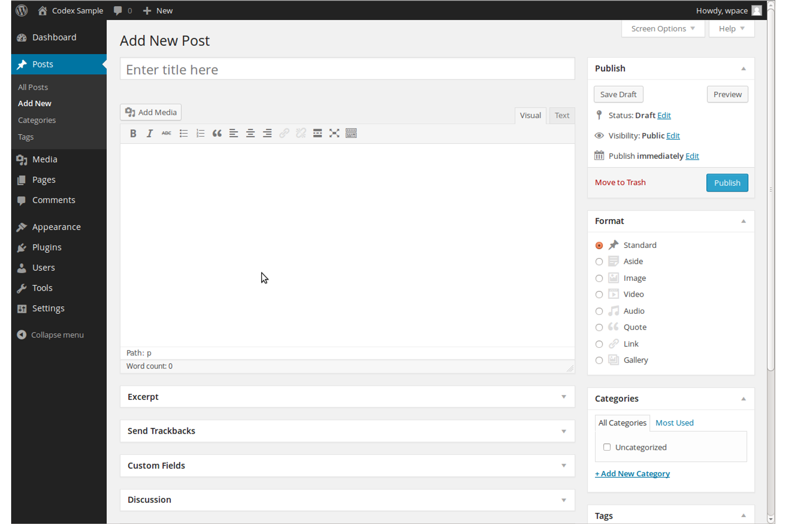Switch to the Text editor tab
Image resolution: width=787 pixels, height=524 pixels.
[562, 115]
